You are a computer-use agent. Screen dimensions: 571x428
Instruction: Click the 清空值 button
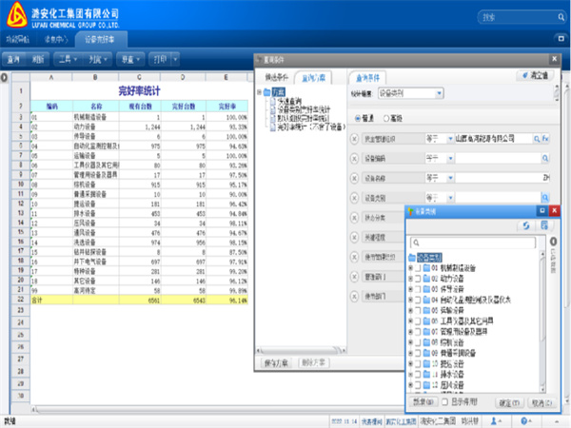click(x=536, y=75)
